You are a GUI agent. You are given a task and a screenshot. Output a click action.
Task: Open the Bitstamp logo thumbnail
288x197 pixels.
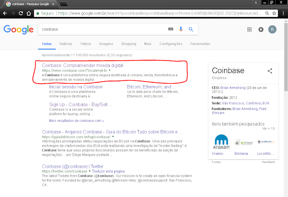(x=243, y=142)
